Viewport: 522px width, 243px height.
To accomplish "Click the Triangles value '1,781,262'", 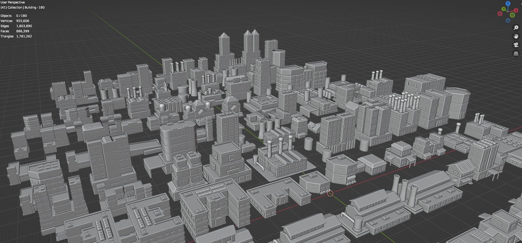I will click(24, 36).
